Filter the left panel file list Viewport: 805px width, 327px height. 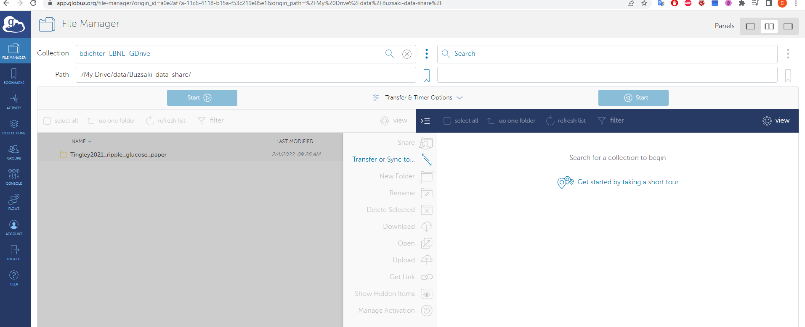tap(211, 121)
